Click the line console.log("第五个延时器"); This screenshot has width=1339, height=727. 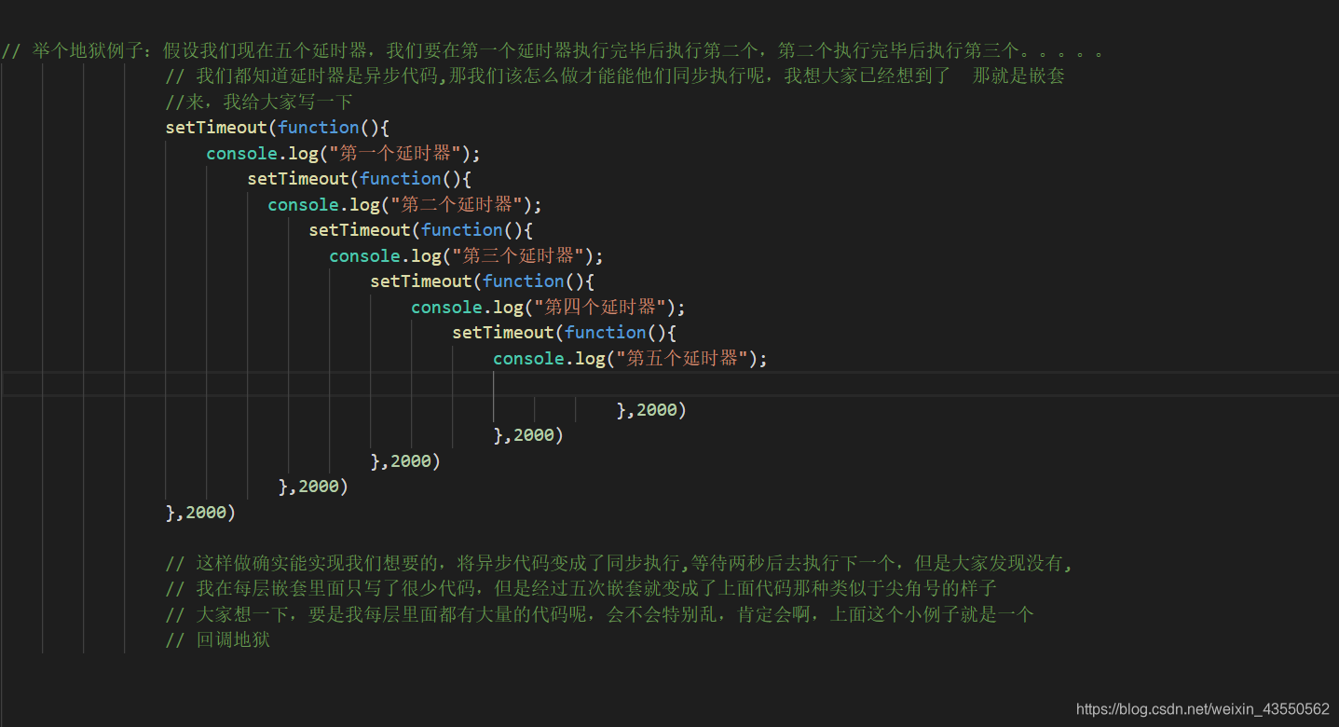[631, 358]
